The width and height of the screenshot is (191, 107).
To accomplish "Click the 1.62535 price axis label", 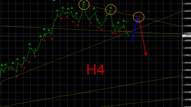I will point(187,11).
